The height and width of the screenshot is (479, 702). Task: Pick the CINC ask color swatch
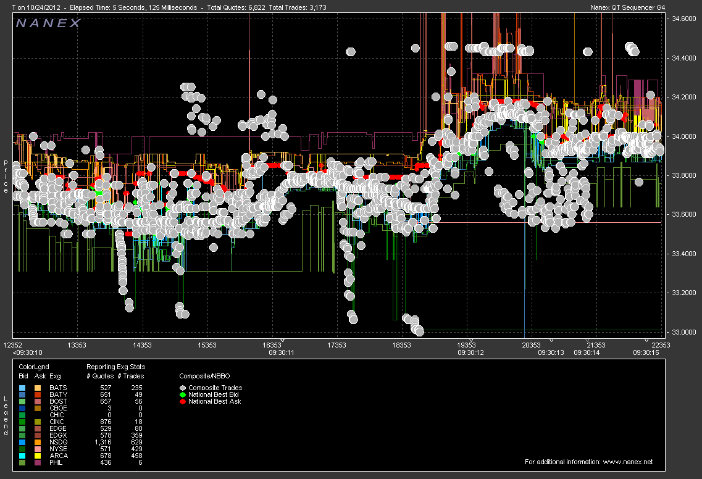click(x=38, y=422)
